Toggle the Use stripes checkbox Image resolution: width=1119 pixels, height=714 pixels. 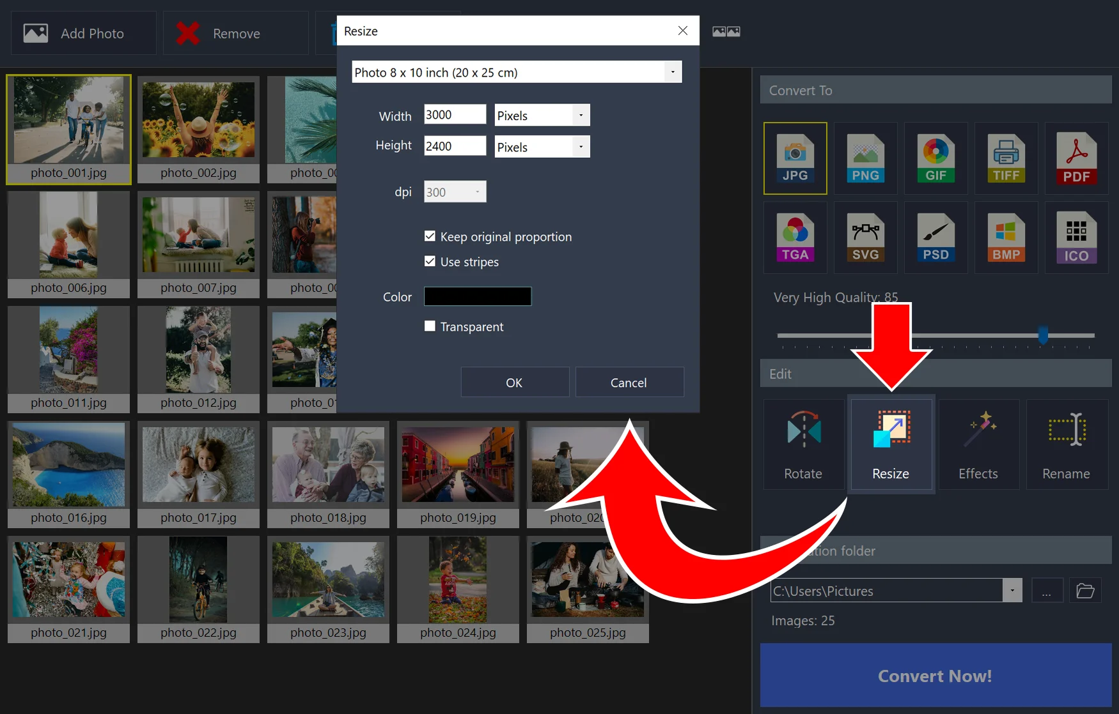tap(430, 261)
